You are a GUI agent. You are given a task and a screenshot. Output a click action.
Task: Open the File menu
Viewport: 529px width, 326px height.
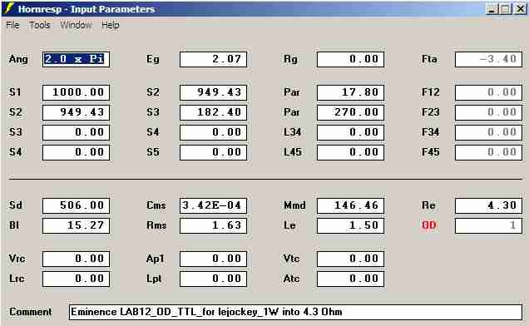(x=12, y=25)
